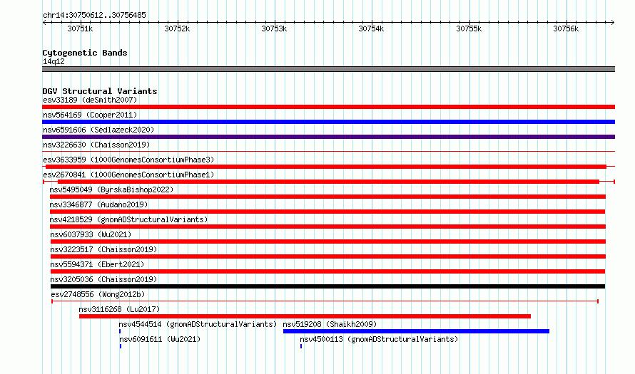The image size is (635, 374).
Task: Select the red esv33189 variant bar
Action: (328, 107)
